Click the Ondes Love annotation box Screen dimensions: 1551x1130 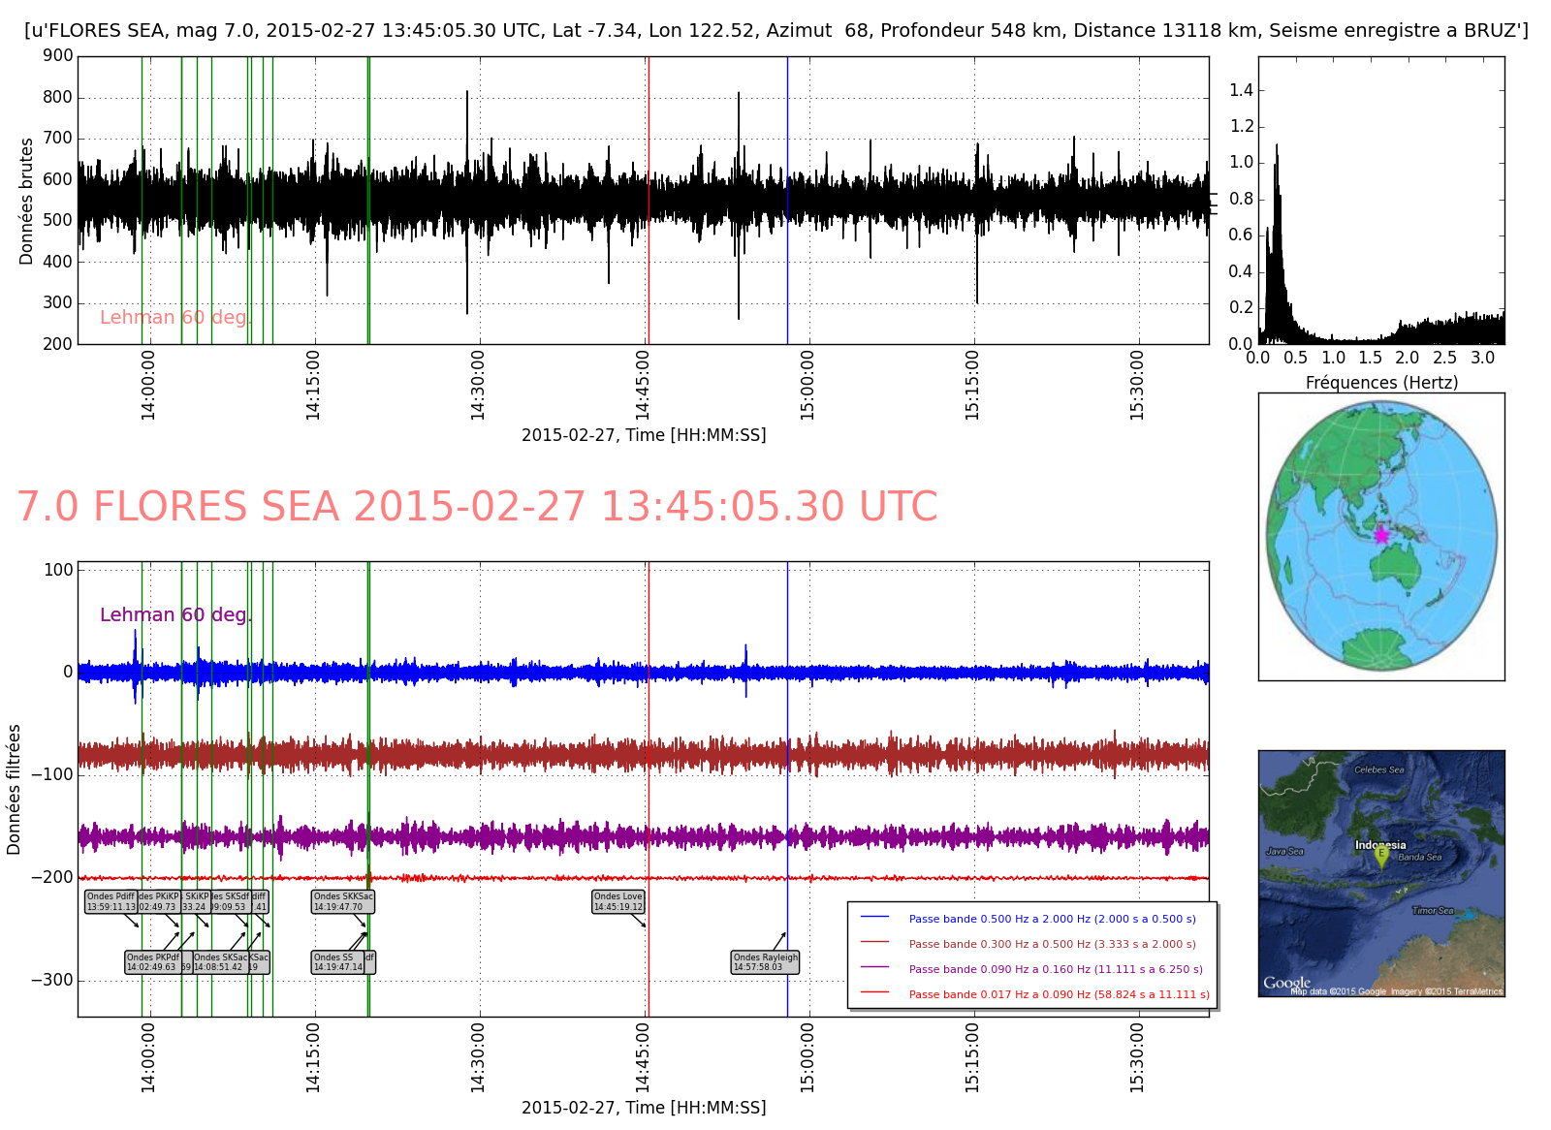pos(618,902)
